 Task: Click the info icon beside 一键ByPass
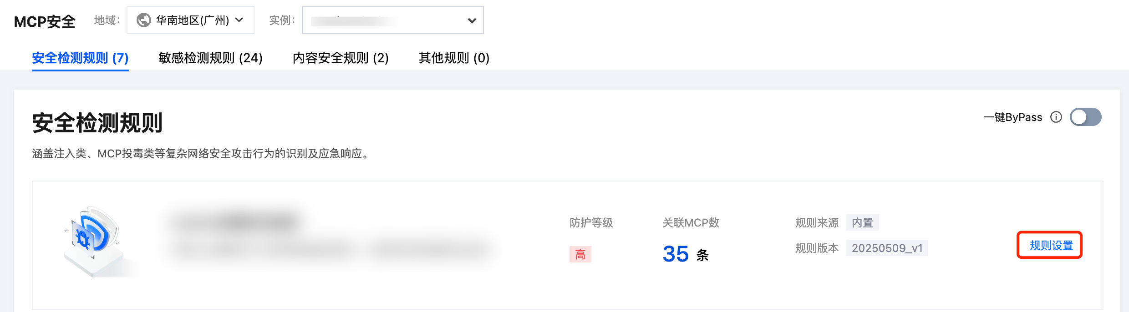pos(1056,117)
